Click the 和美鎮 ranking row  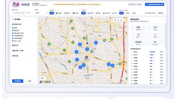point(147,66)
